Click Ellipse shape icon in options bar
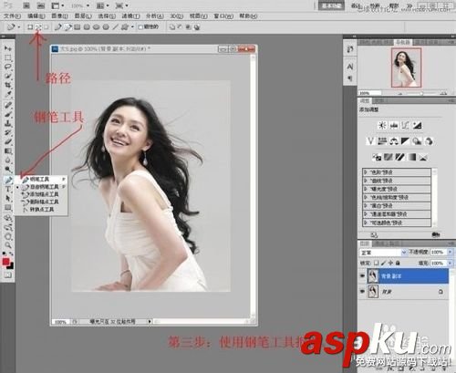 pos(96,27)
